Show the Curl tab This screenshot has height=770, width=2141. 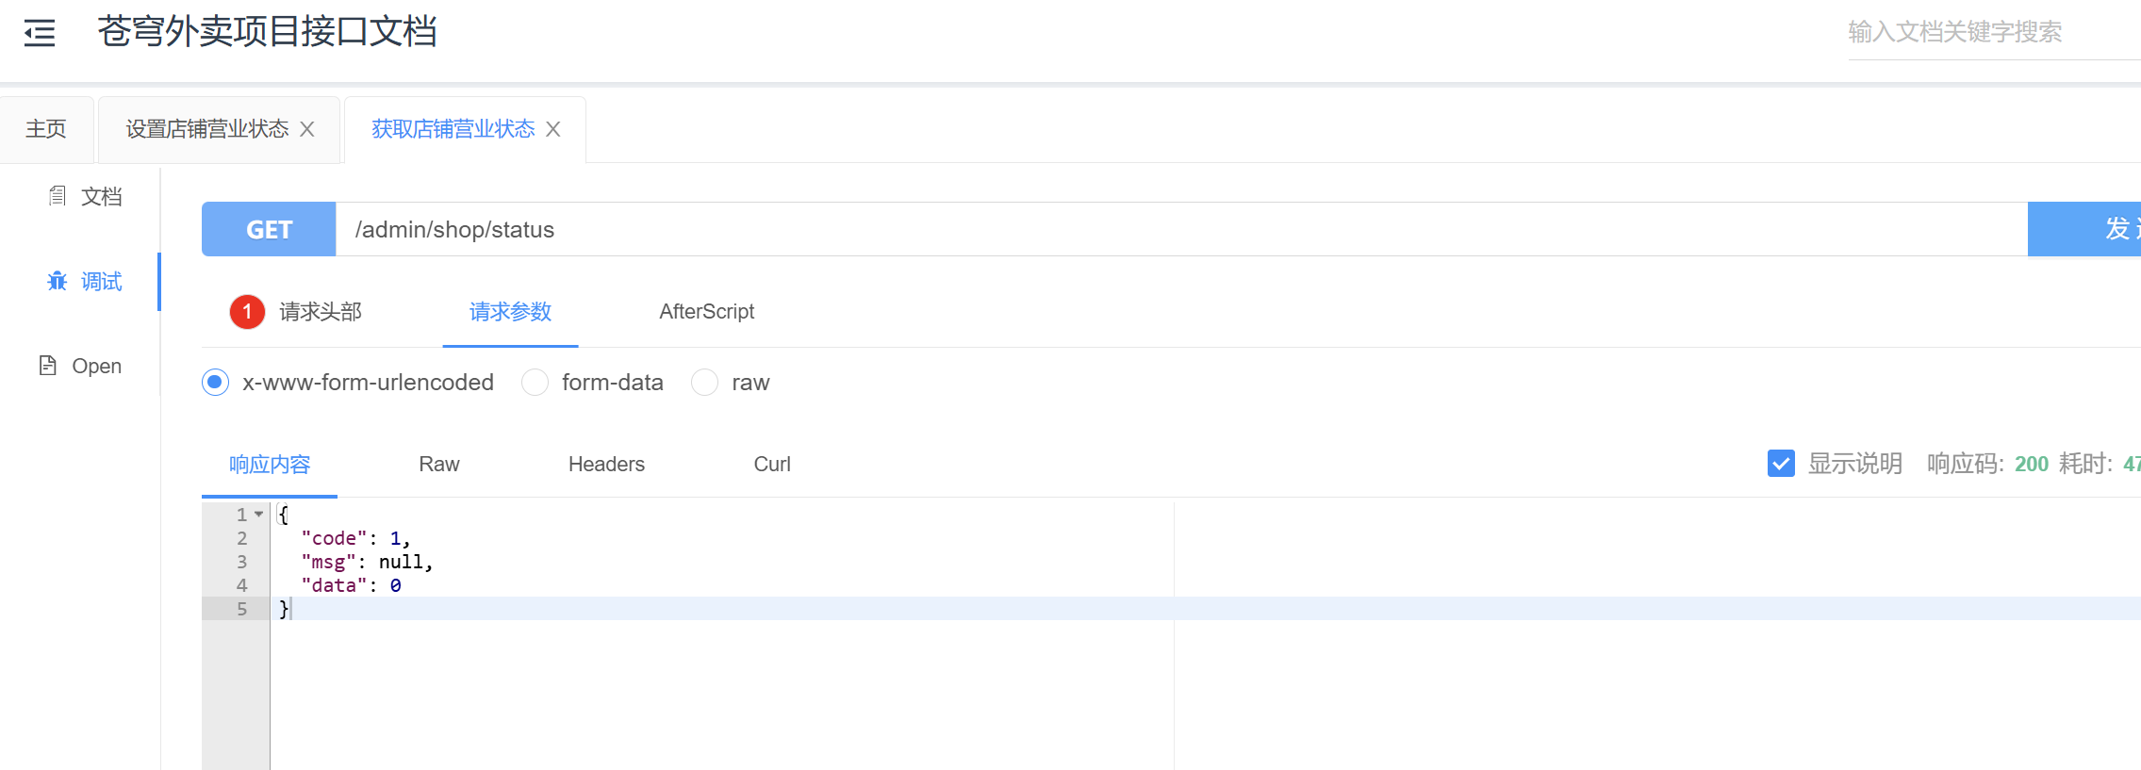point(772,465)
